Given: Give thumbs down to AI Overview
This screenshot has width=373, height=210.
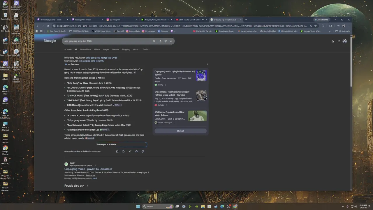Looking at the screenshot, I should (143, 151).
